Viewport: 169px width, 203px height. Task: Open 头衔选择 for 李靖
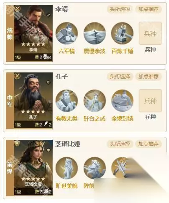tap(120, 9)
